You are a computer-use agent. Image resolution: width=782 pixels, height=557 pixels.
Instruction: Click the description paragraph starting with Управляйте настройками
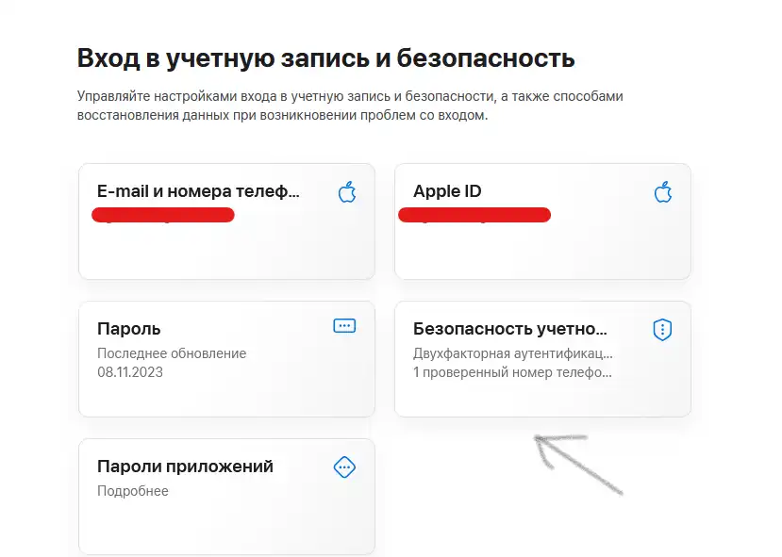(350, 106)
